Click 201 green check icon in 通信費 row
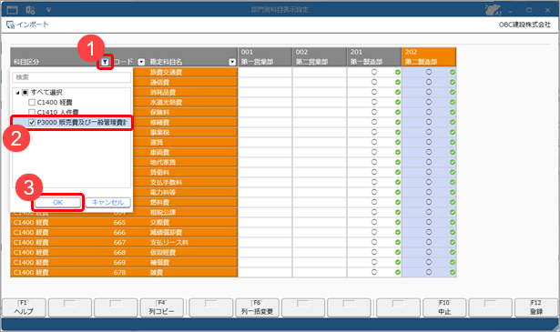 coord(398,82)
